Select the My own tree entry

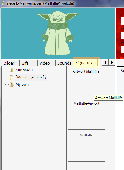click(22, 84)
